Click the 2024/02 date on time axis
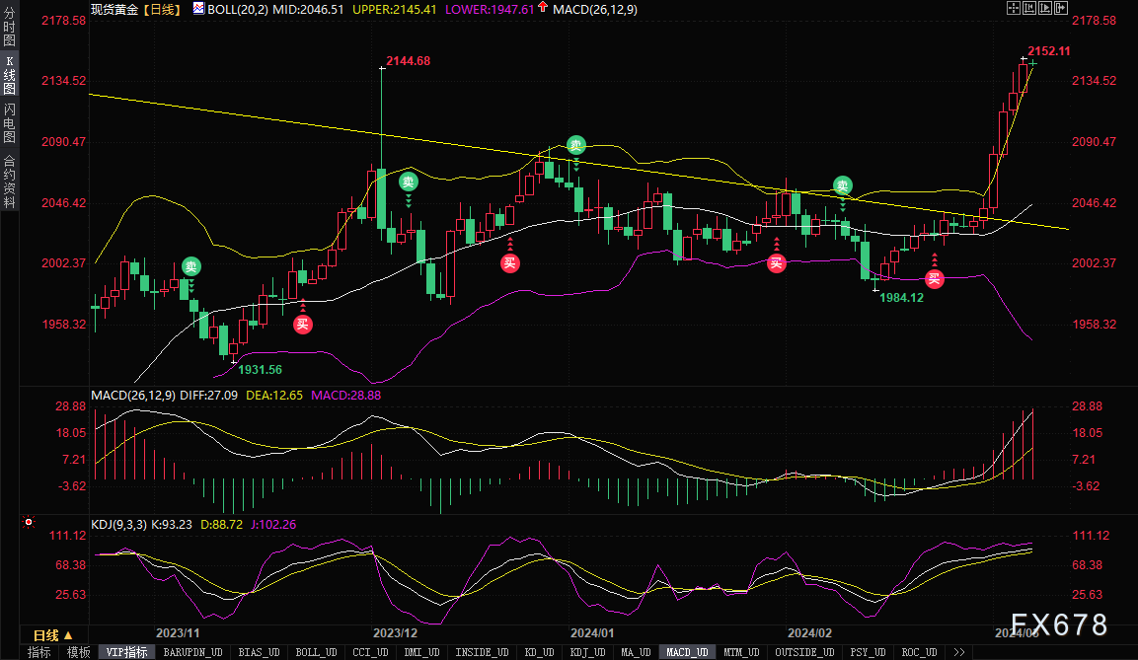Screen dimensions: 1138x660 [809, 633]
